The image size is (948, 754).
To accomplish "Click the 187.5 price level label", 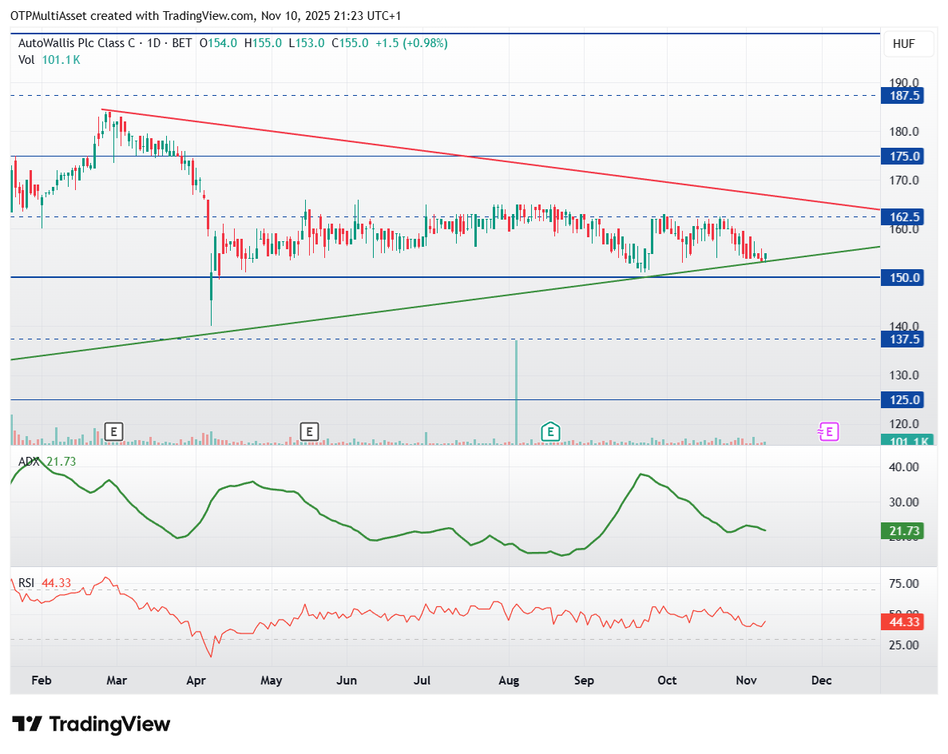I will point(901,96).
